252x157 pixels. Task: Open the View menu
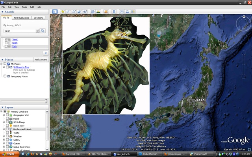click(x=17, y=7)
